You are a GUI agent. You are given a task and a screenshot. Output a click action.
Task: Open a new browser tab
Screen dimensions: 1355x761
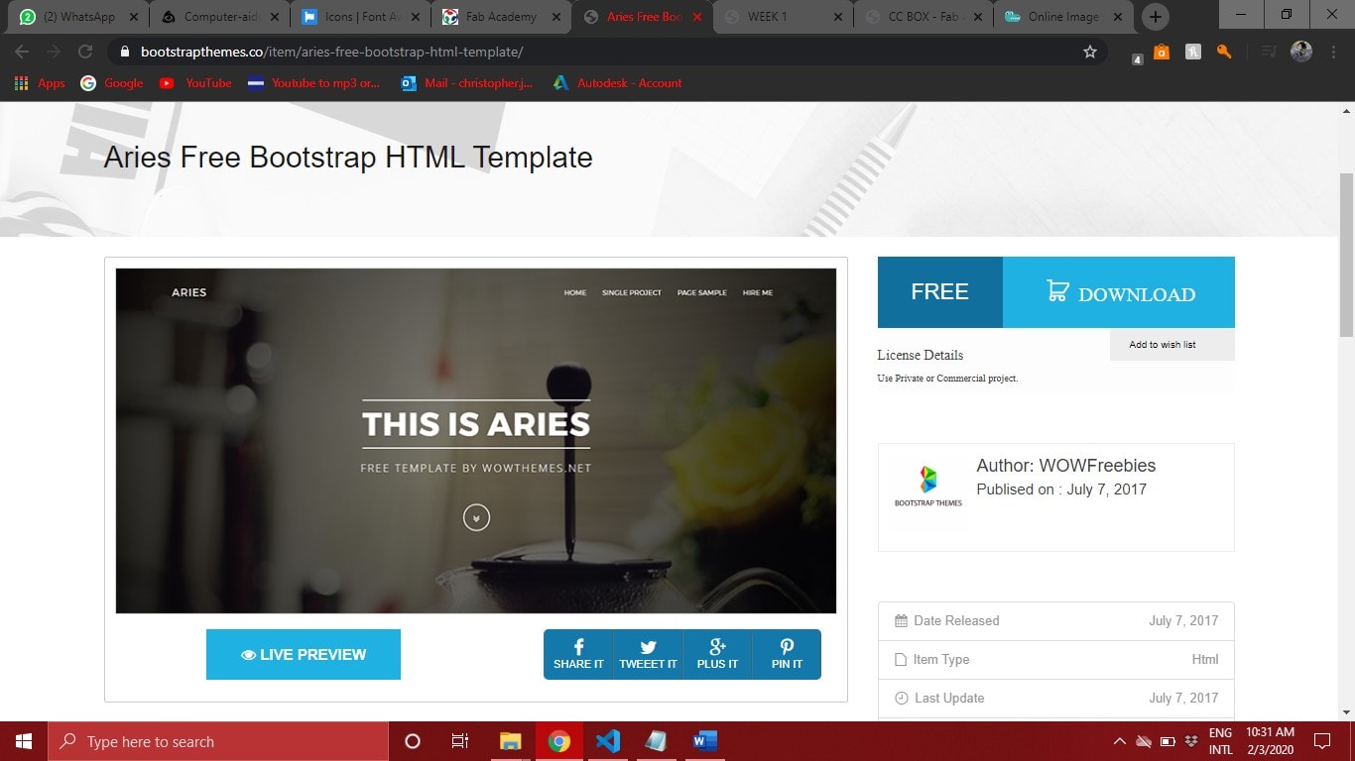1155,17
